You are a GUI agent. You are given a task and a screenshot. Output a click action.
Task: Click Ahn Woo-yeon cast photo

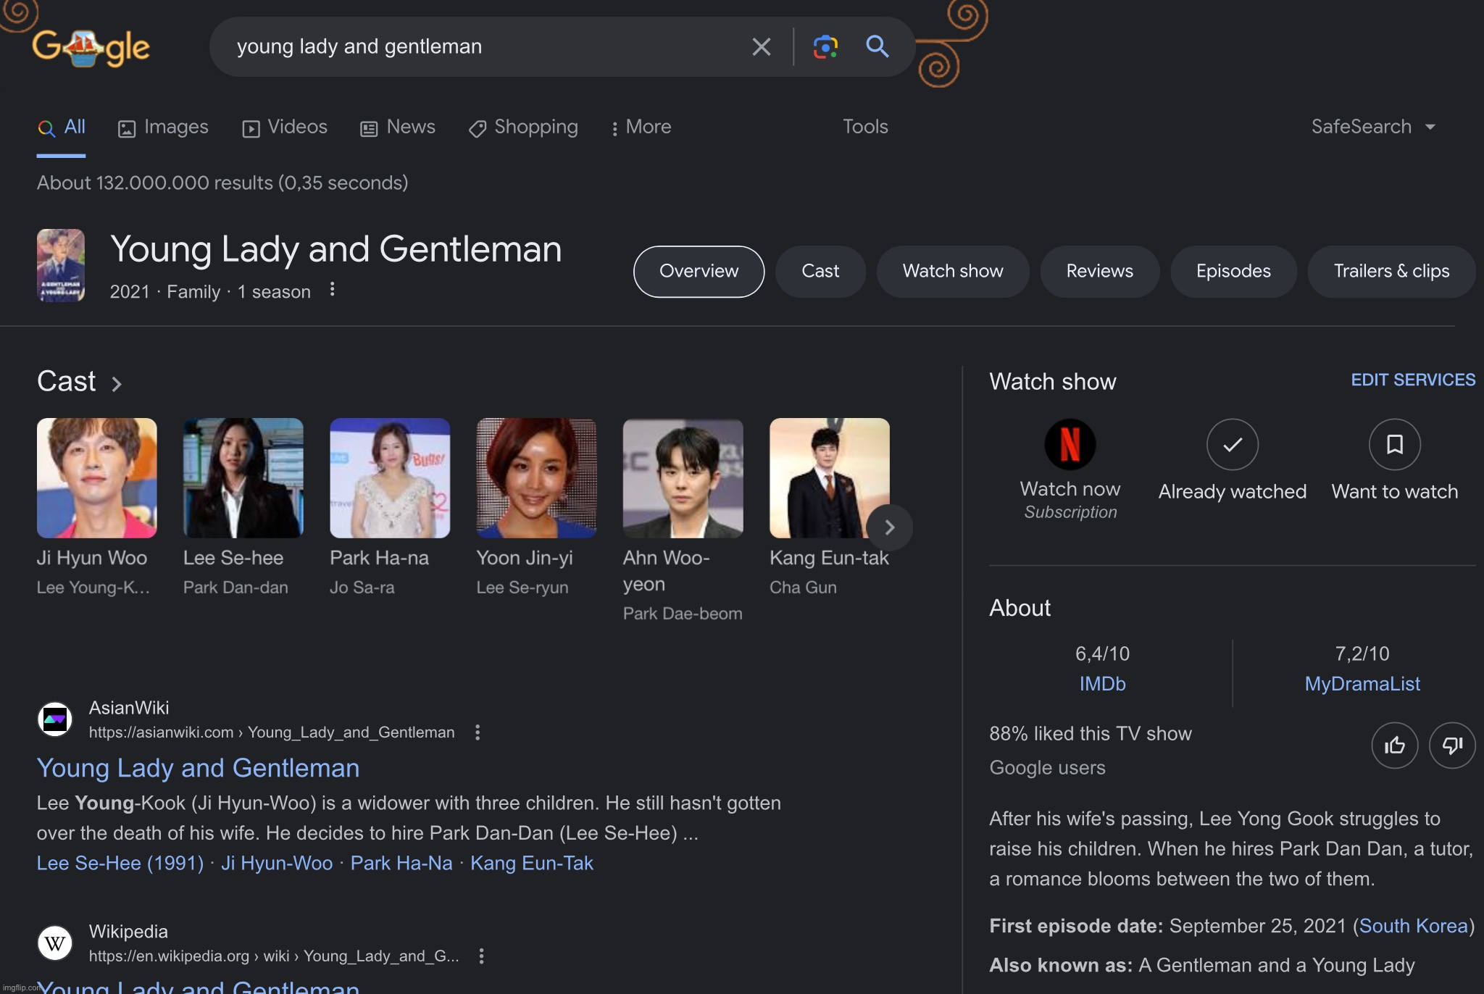click(683, 478)
